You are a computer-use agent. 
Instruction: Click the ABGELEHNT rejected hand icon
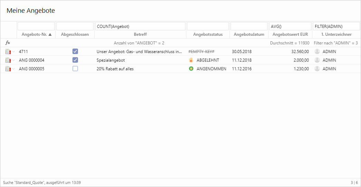click(191, 60)
